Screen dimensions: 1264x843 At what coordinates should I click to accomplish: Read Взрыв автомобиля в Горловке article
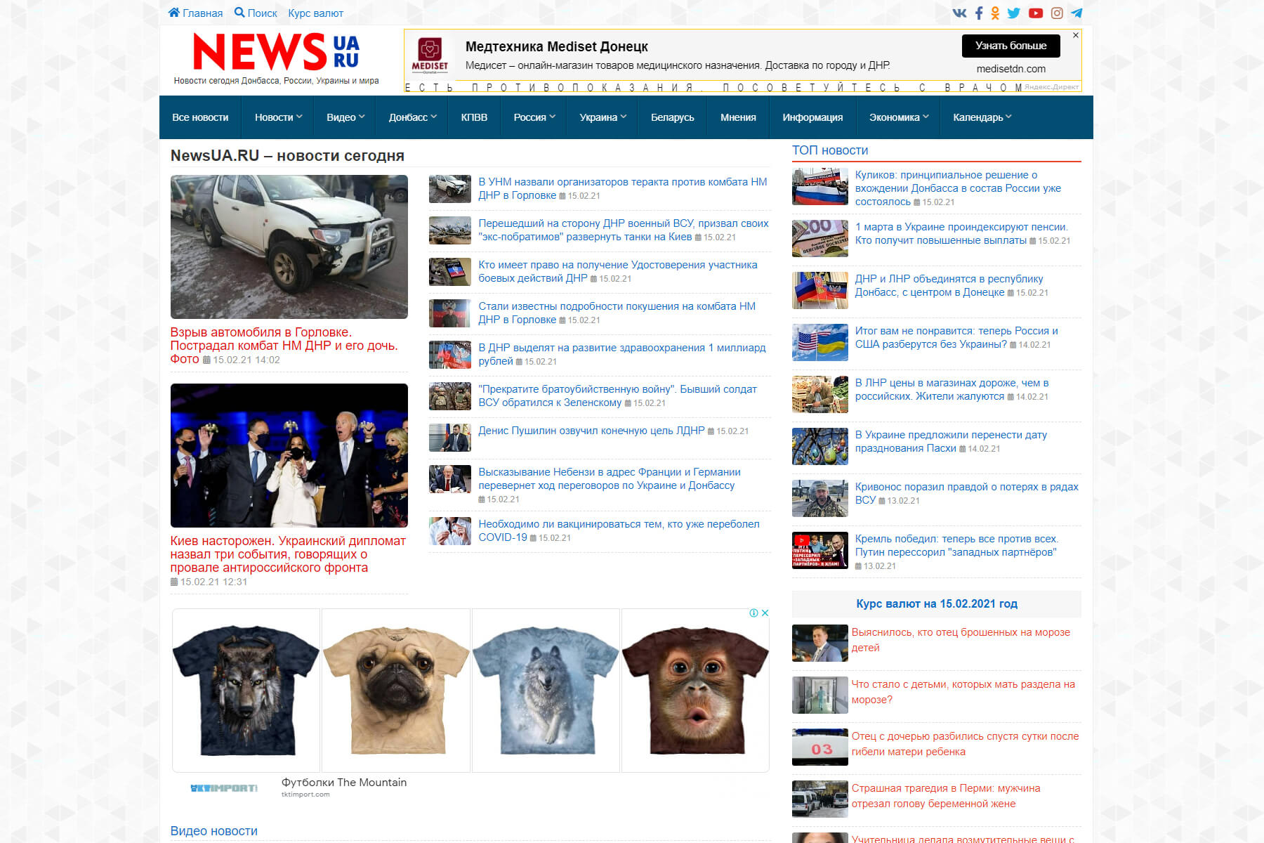tap(284, 346)
